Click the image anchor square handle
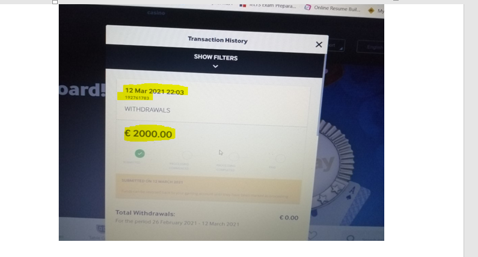This screenshot has width=478, height=257. tap(55, 2)
